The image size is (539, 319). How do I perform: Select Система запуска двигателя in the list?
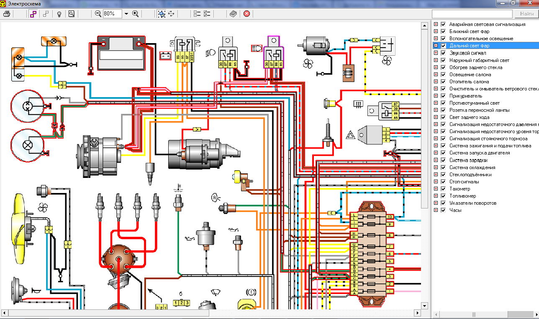coord(480,153)
